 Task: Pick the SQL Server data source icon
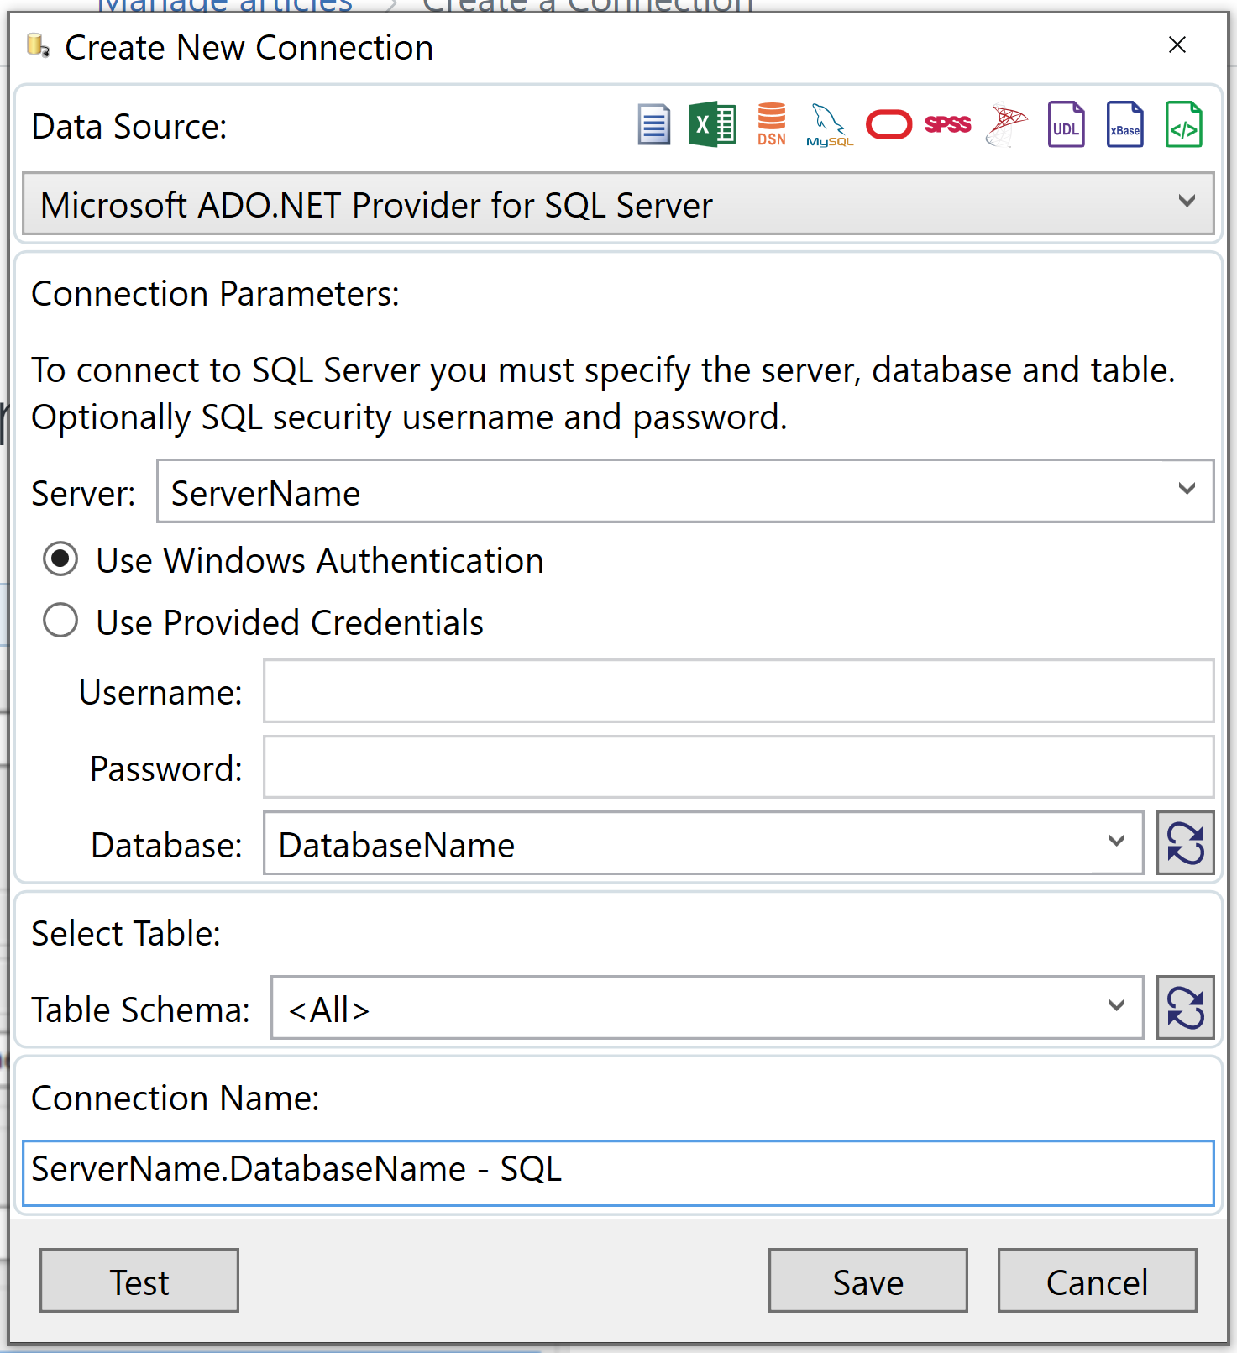point(1006,125)
